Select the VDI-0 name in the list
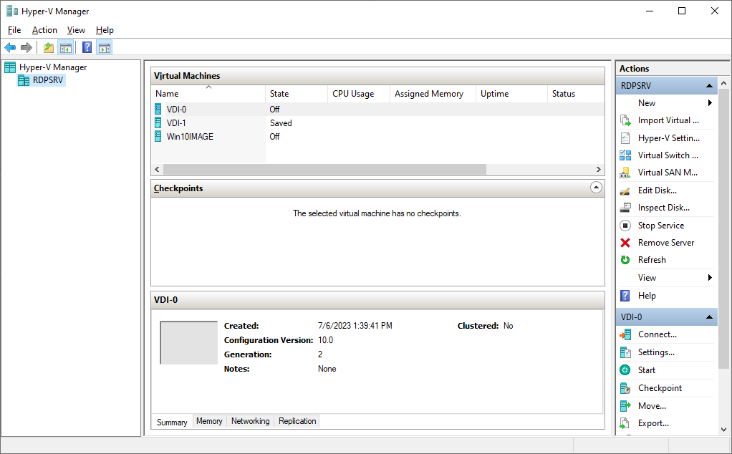 [176, 109]
